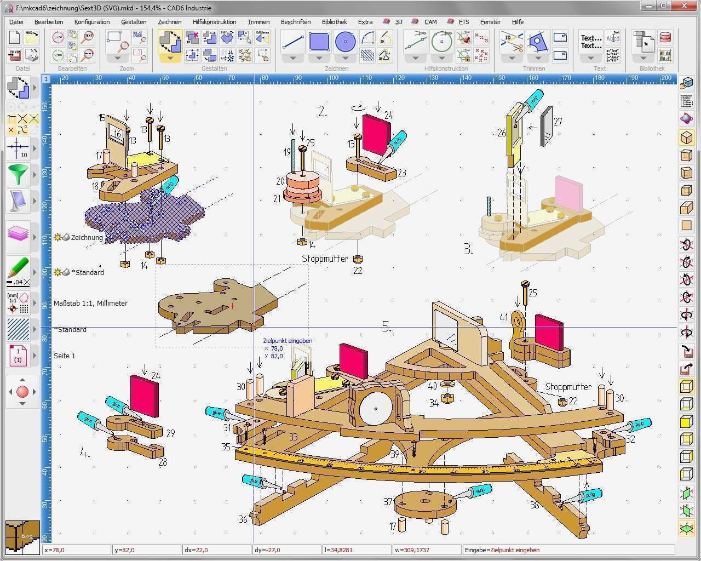701x561 pixels.
Task: Expand dropdown under the zoom window tool
Action: pyautogui.click(x=118, y=58)
